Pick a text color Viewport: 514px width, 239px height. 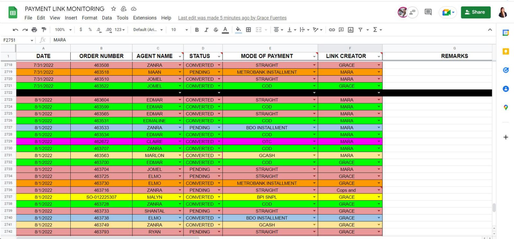(x=226, y=30)
